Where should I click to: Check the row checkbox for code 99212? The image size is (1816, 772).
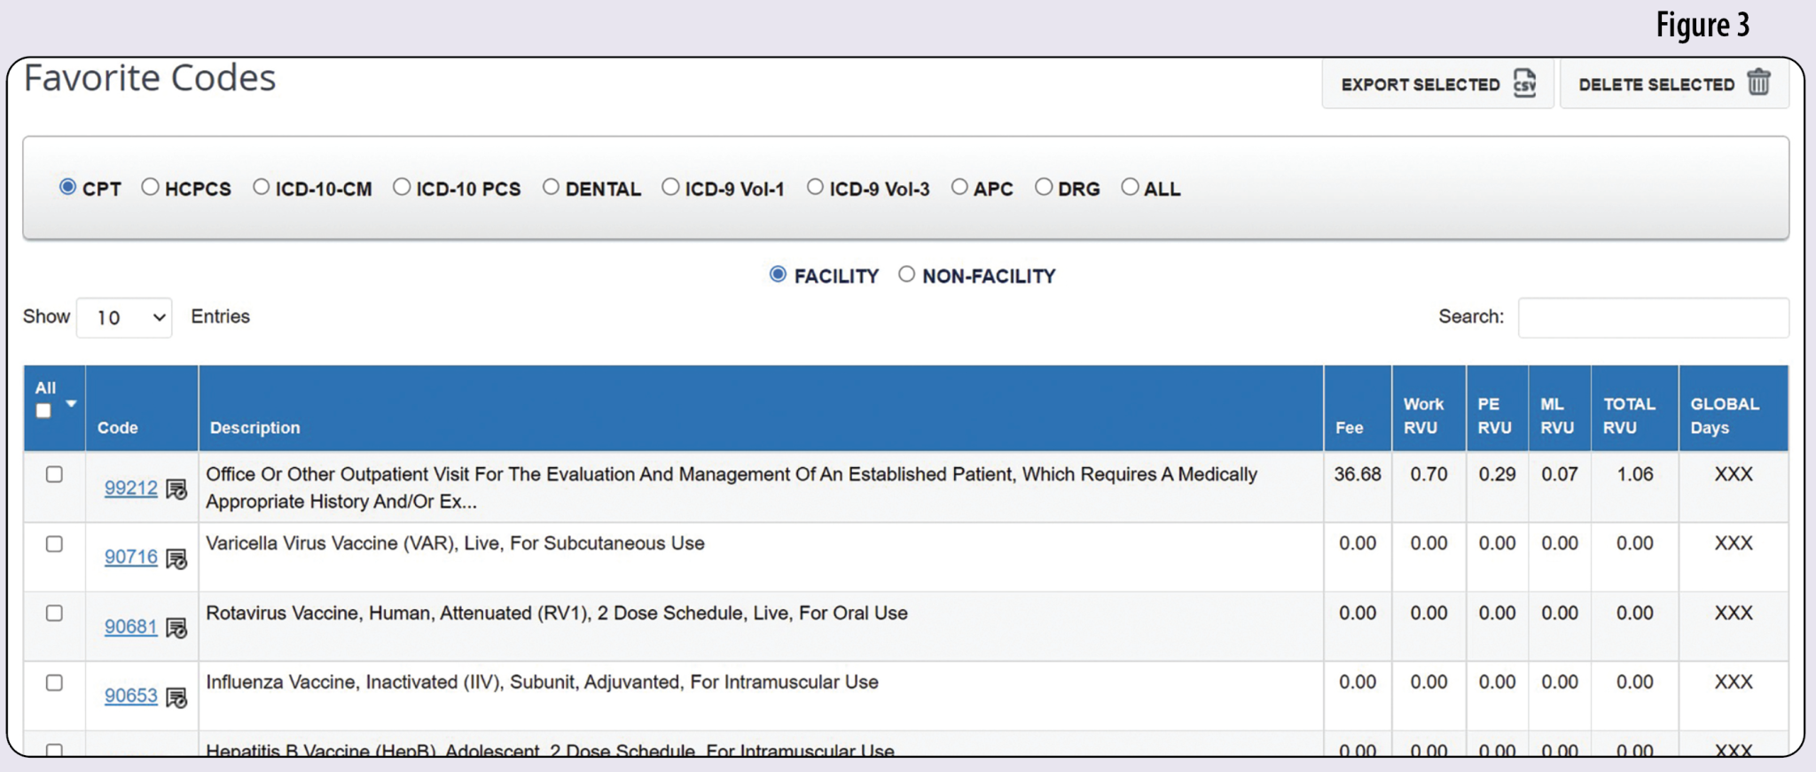54,474
